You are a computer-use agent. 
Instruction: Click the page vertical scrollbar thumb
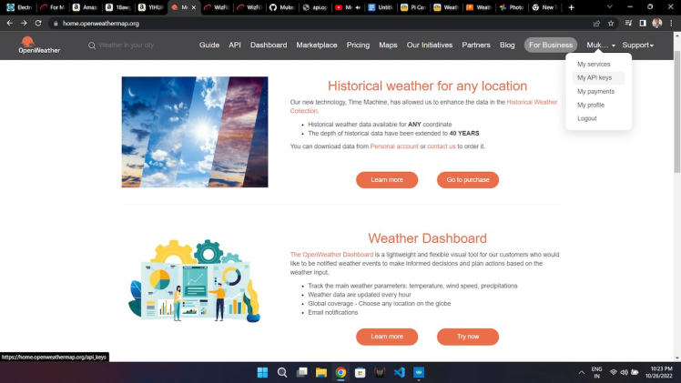click(676, 112)
